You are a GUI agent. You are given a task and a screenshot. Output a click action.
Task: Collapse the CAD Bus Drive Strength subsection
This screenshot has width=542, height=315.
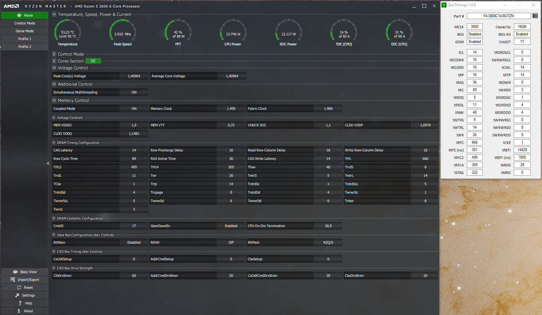point(54,268)
